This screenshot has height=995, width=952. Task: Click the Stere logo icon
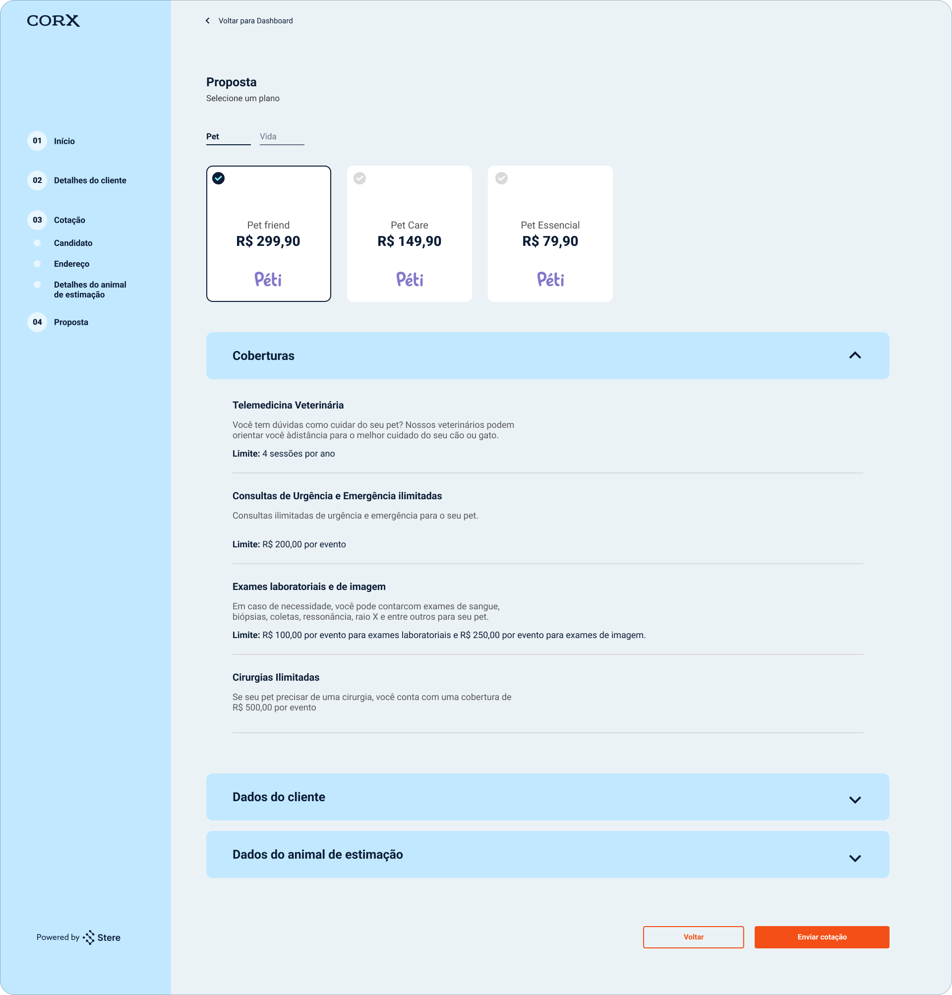click(x=89, y=937)
